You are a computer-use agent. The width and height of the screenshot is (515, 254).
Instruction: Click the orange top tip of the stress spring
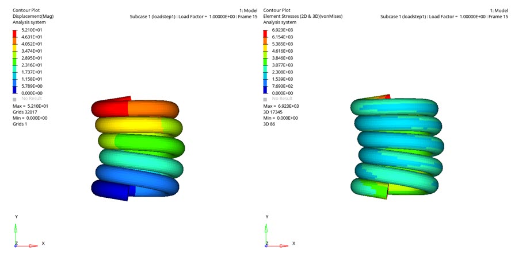[x=383, y=99]
